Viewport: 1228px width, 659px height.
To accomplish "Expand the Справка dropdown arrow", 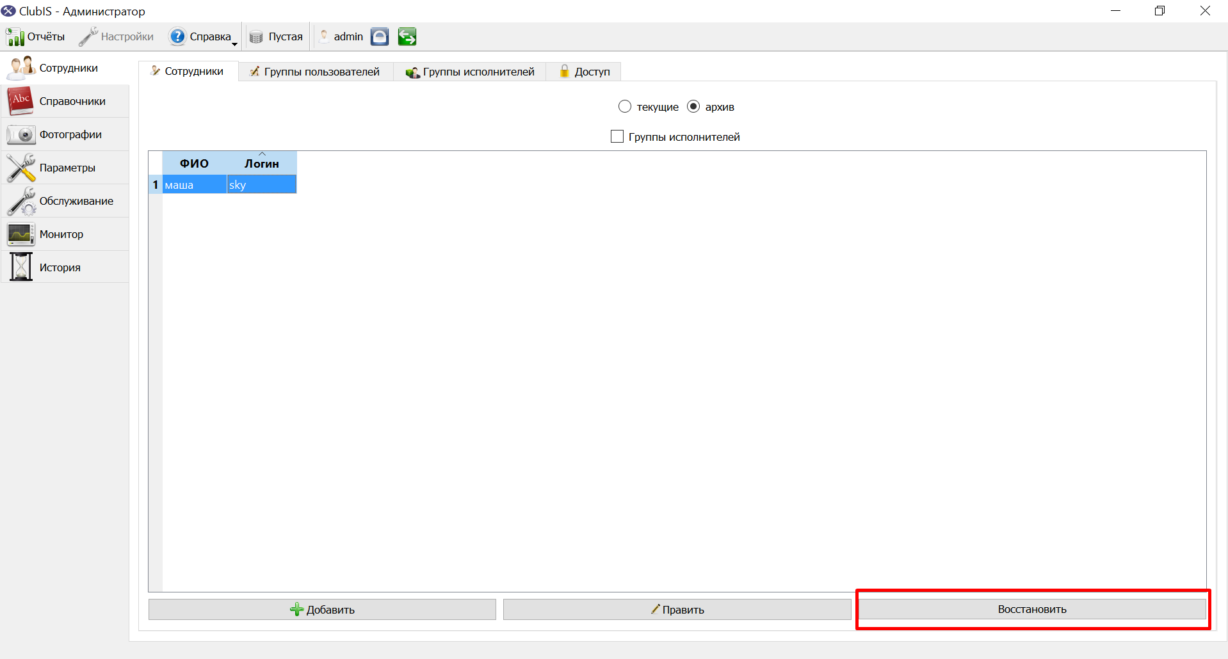I will point(234,44).
